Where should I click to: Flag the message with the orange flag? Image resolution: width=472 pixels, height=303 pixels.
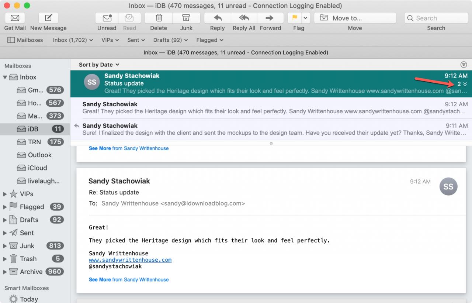pos(295,18)
